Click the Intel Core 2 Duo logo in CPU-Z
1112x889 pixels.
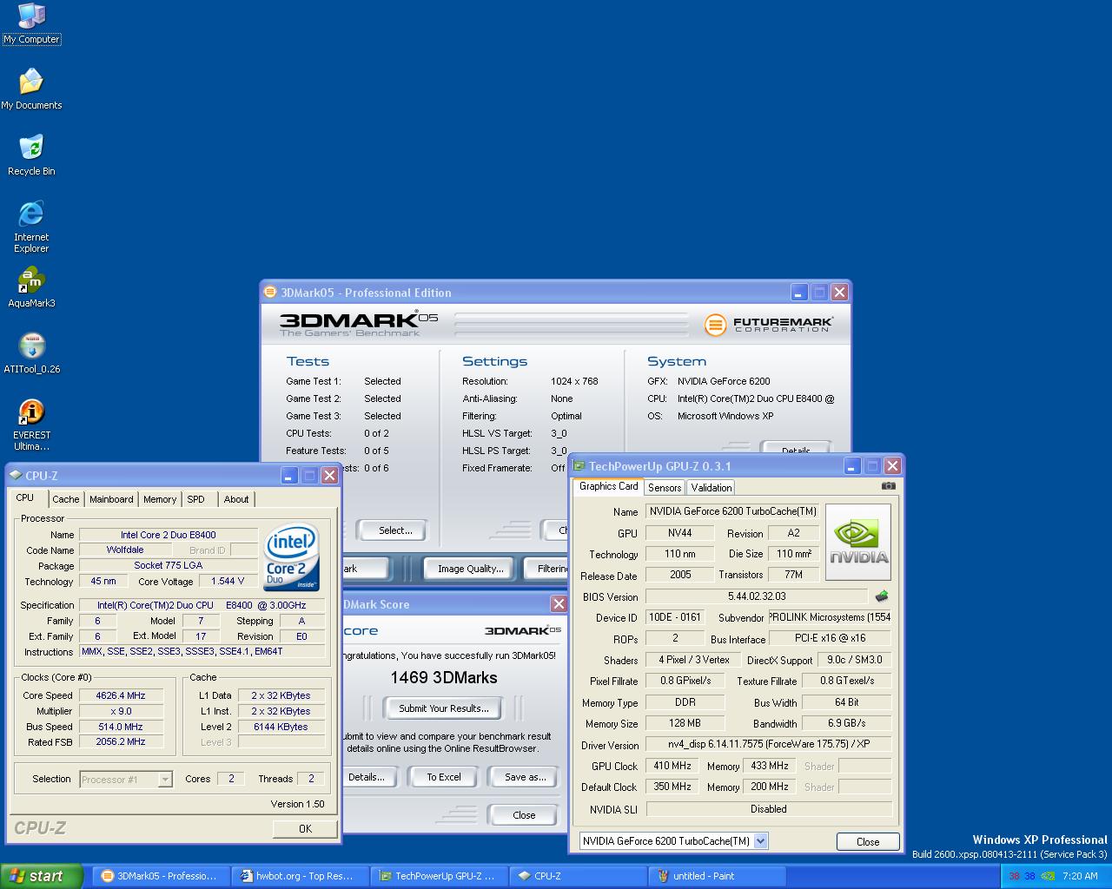291,556
